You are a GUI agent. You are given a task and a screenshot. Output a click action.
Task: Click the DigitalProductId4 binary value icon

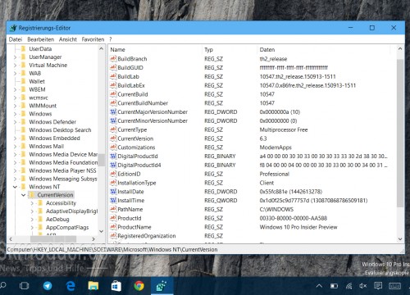[113, 165]
